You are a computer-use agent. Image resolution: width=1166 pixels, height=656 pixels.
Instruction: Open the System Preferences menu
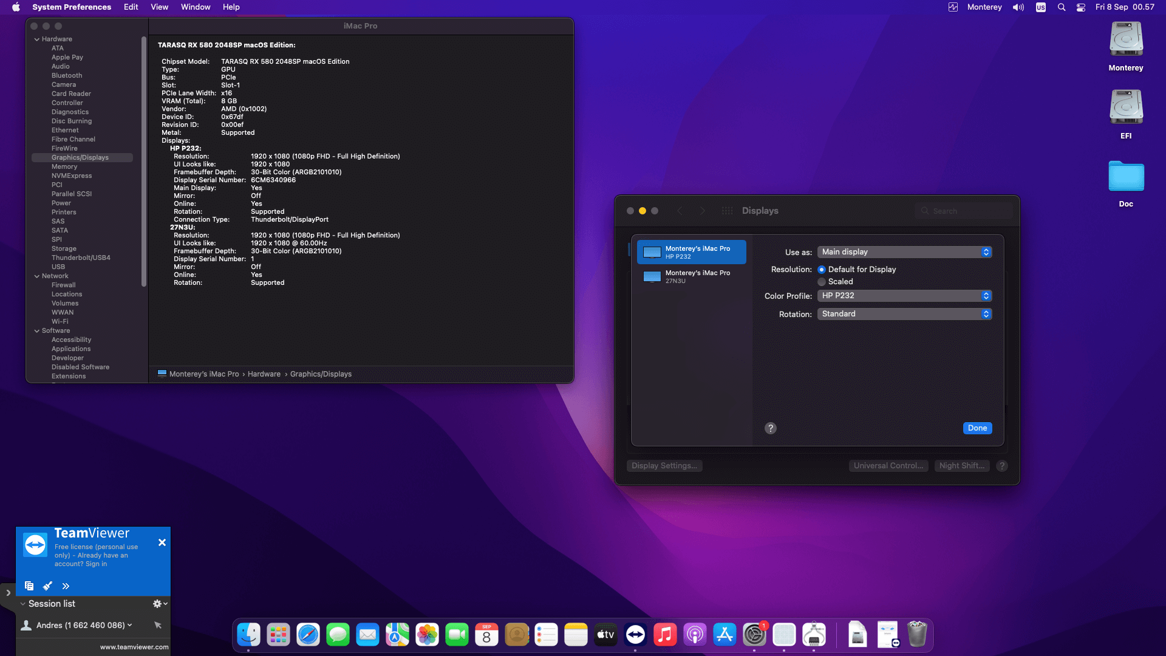pos(72,7)
